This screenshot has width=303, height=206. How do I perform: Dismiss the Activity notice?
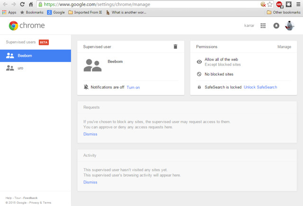tap(90, 182)
